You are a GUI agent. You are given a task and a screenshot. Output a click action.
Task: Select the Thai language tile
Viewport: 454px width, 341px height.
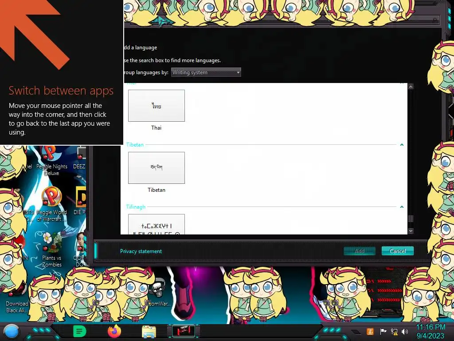pos(157,106)
